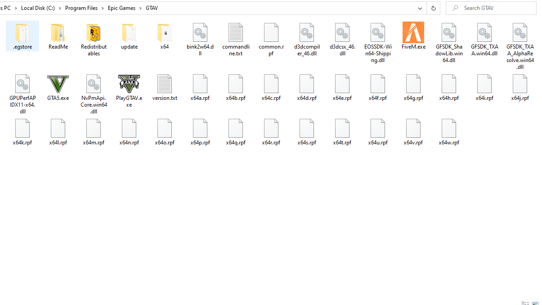The width and height of the screenshot is (542, 305).
Task: Select the Redistributables folder with Rockstar logo
Action: point(94,40)
